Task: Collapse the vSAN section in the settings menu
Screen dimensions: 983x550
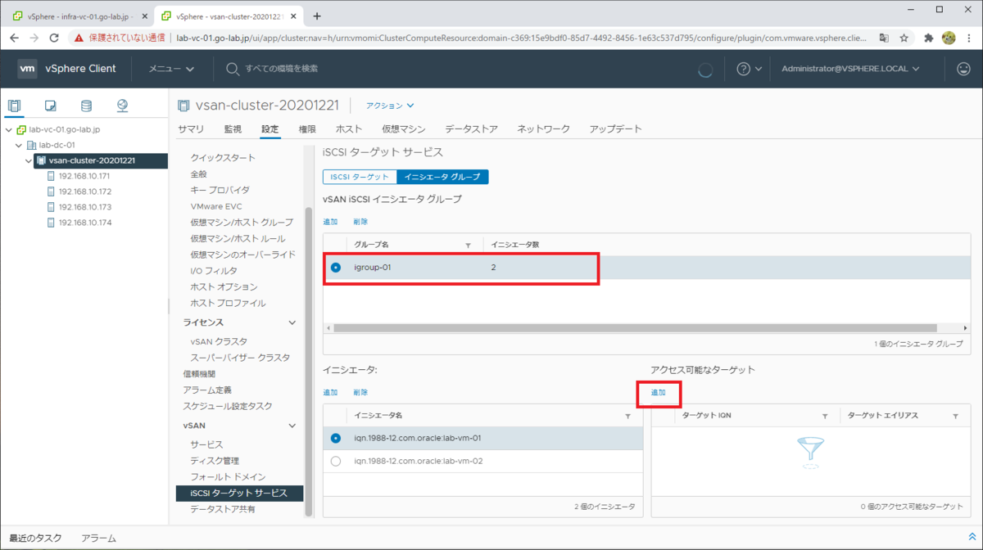Action: tap(292, 426)
